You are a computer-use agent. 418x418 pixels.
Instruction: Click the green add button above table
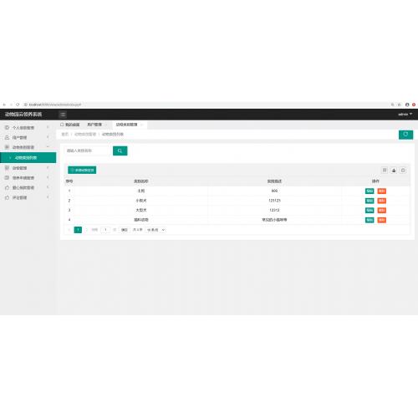[x=82, y=170]
